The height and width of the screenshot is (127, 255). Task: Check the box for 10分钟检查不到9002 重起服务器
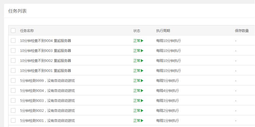point(13,61)
